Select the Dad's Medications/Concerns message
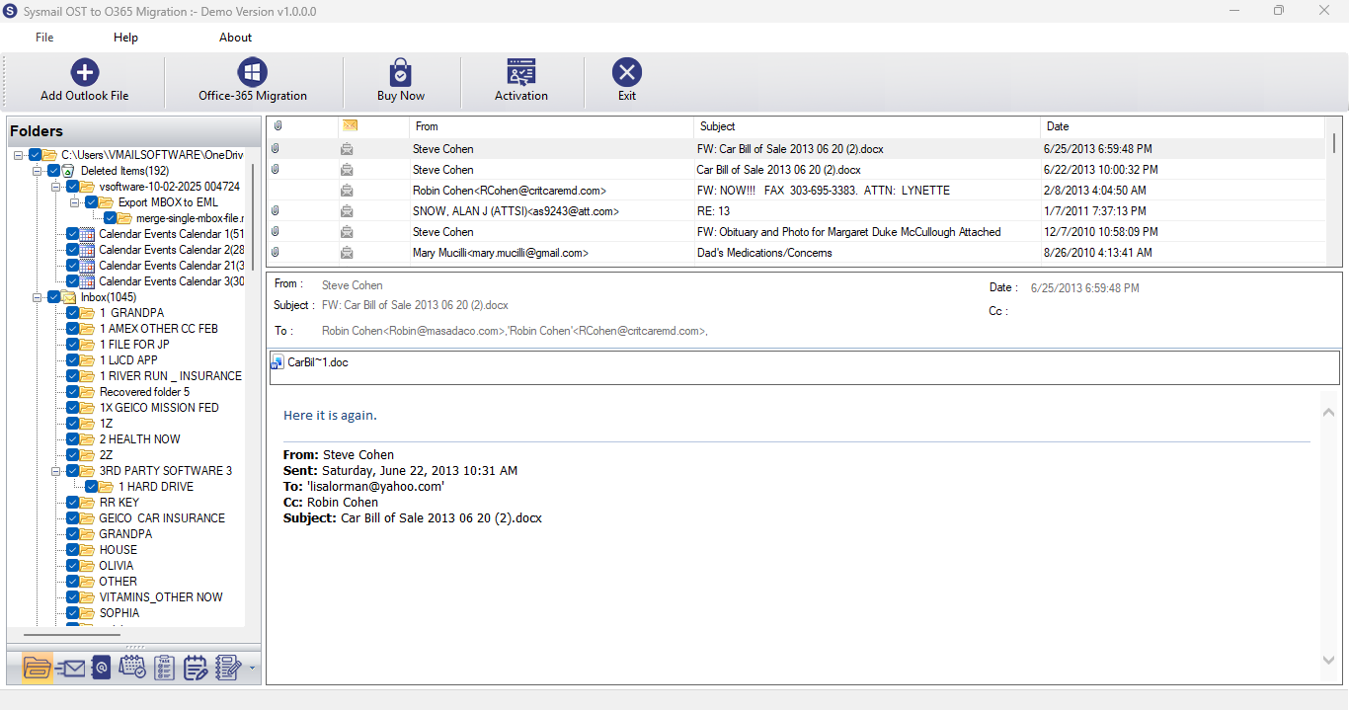The height and width of the screenshot is (711, 1349). [764, 253]
